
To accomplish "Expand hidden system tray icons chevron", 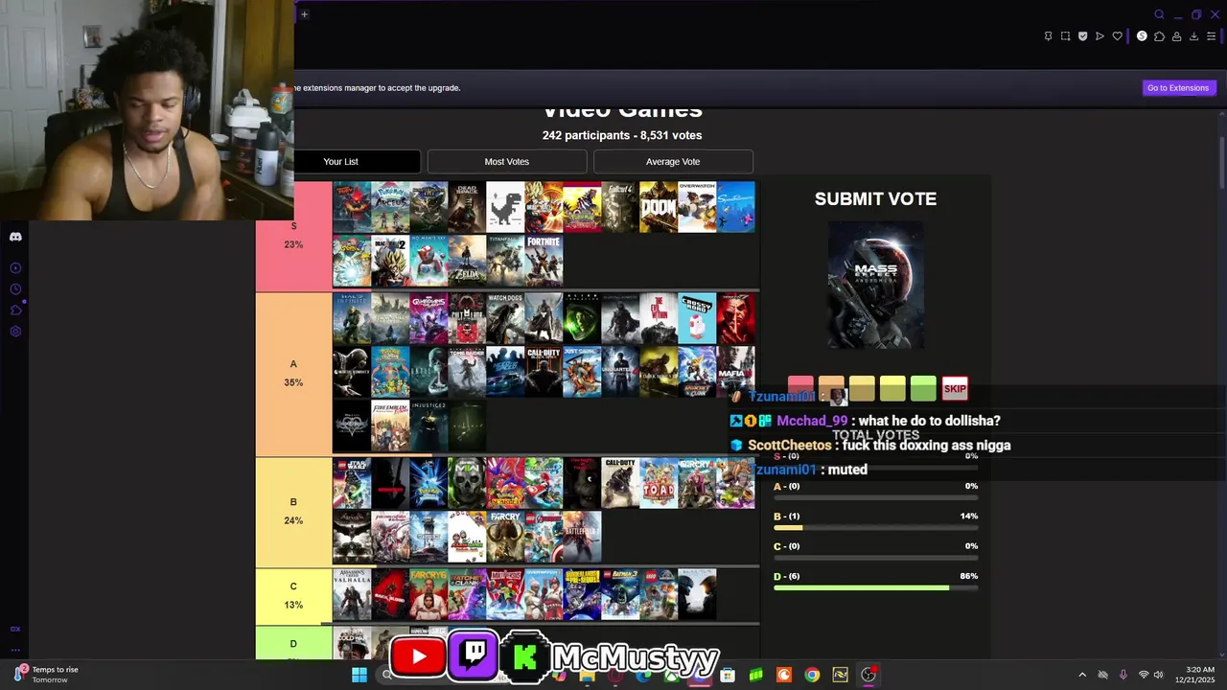I will click(x=1082, y=675).
